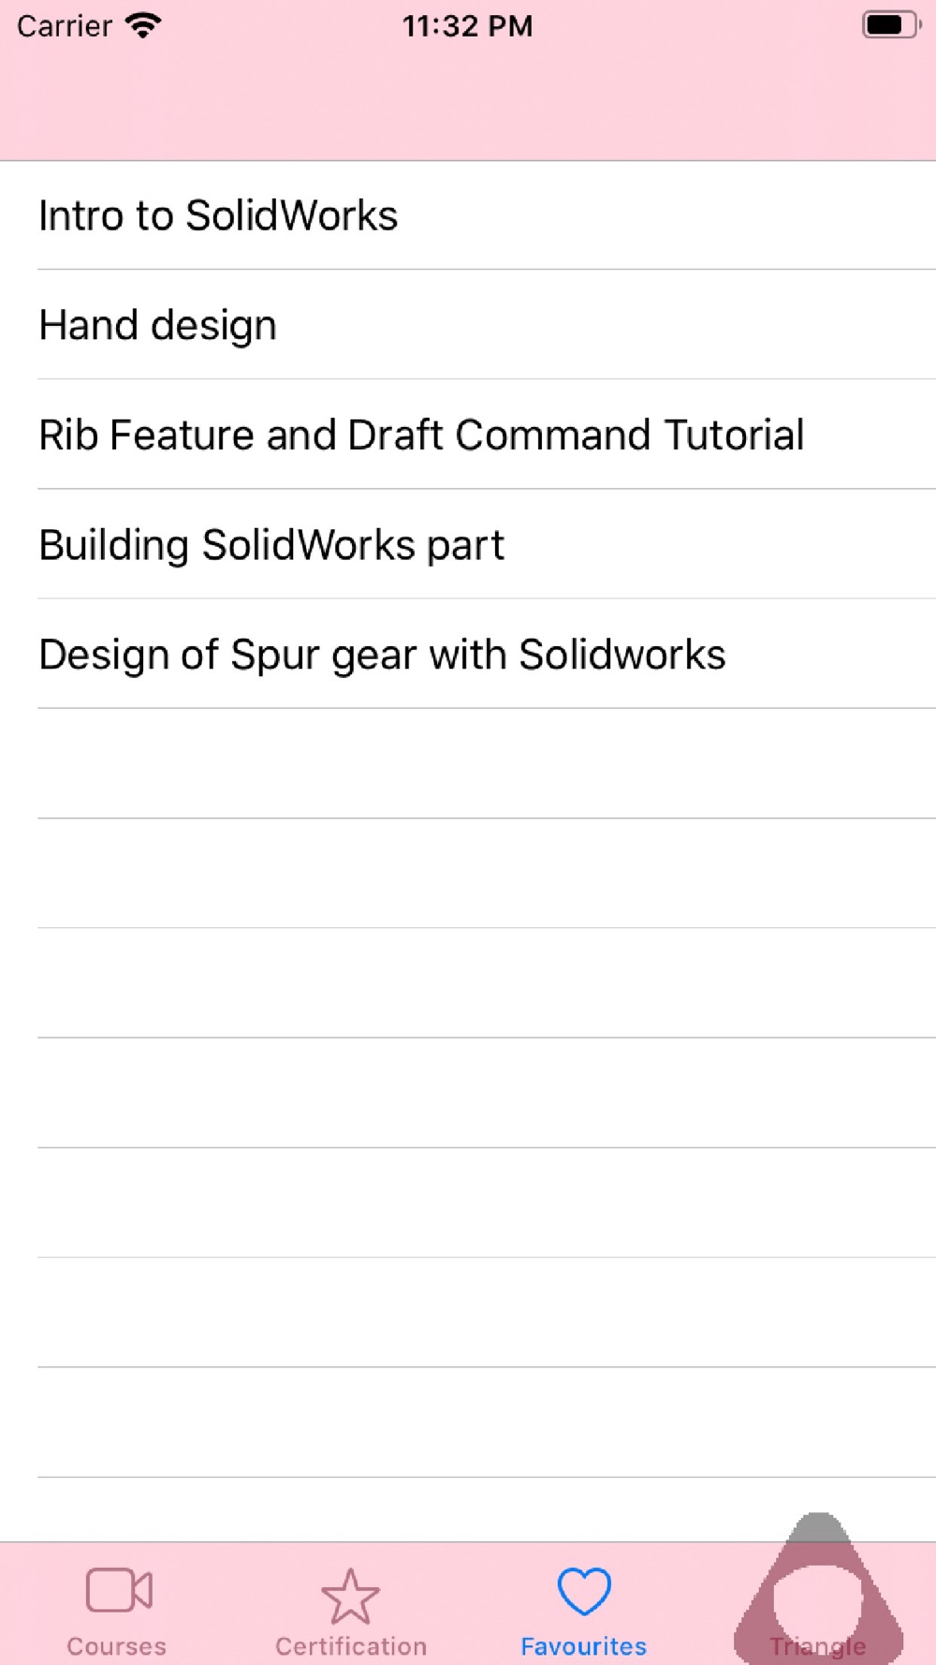Tap the Carrier label in status bar
Viewport: 936px width, 1665px height.
(x=65, y=25)
